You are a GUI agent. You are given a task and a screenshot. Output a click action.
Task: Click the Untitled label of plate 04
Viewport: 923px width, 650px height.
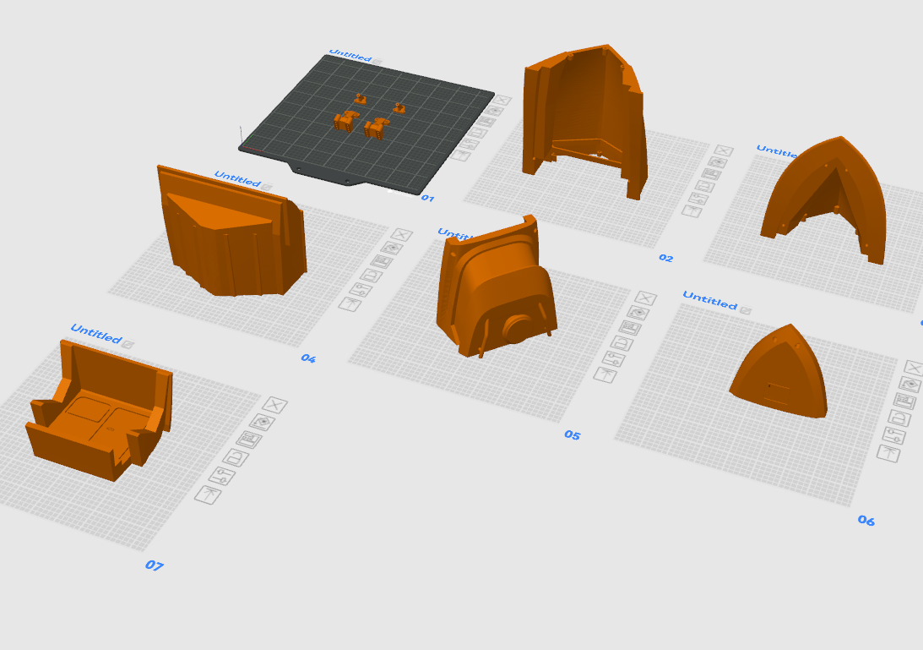(x=237, y=179)
